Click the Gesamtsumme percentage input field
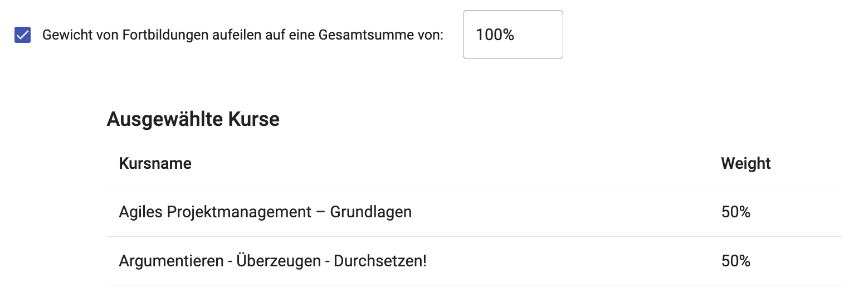This screenshot has width=859, height=302. pyautogui.click(x=513, y=35)
